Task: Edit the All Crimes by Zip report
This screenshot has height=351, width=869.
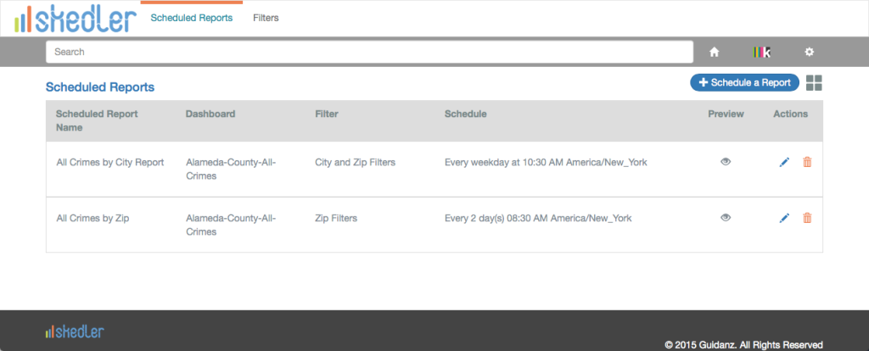Action: [784, 218]
